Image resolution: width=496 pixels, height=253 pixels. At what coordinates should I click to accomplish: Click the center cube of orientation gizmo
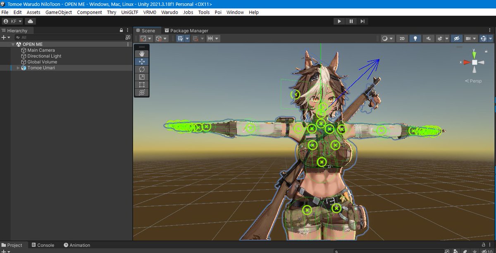pyautogui.click(x=475, y=62)
